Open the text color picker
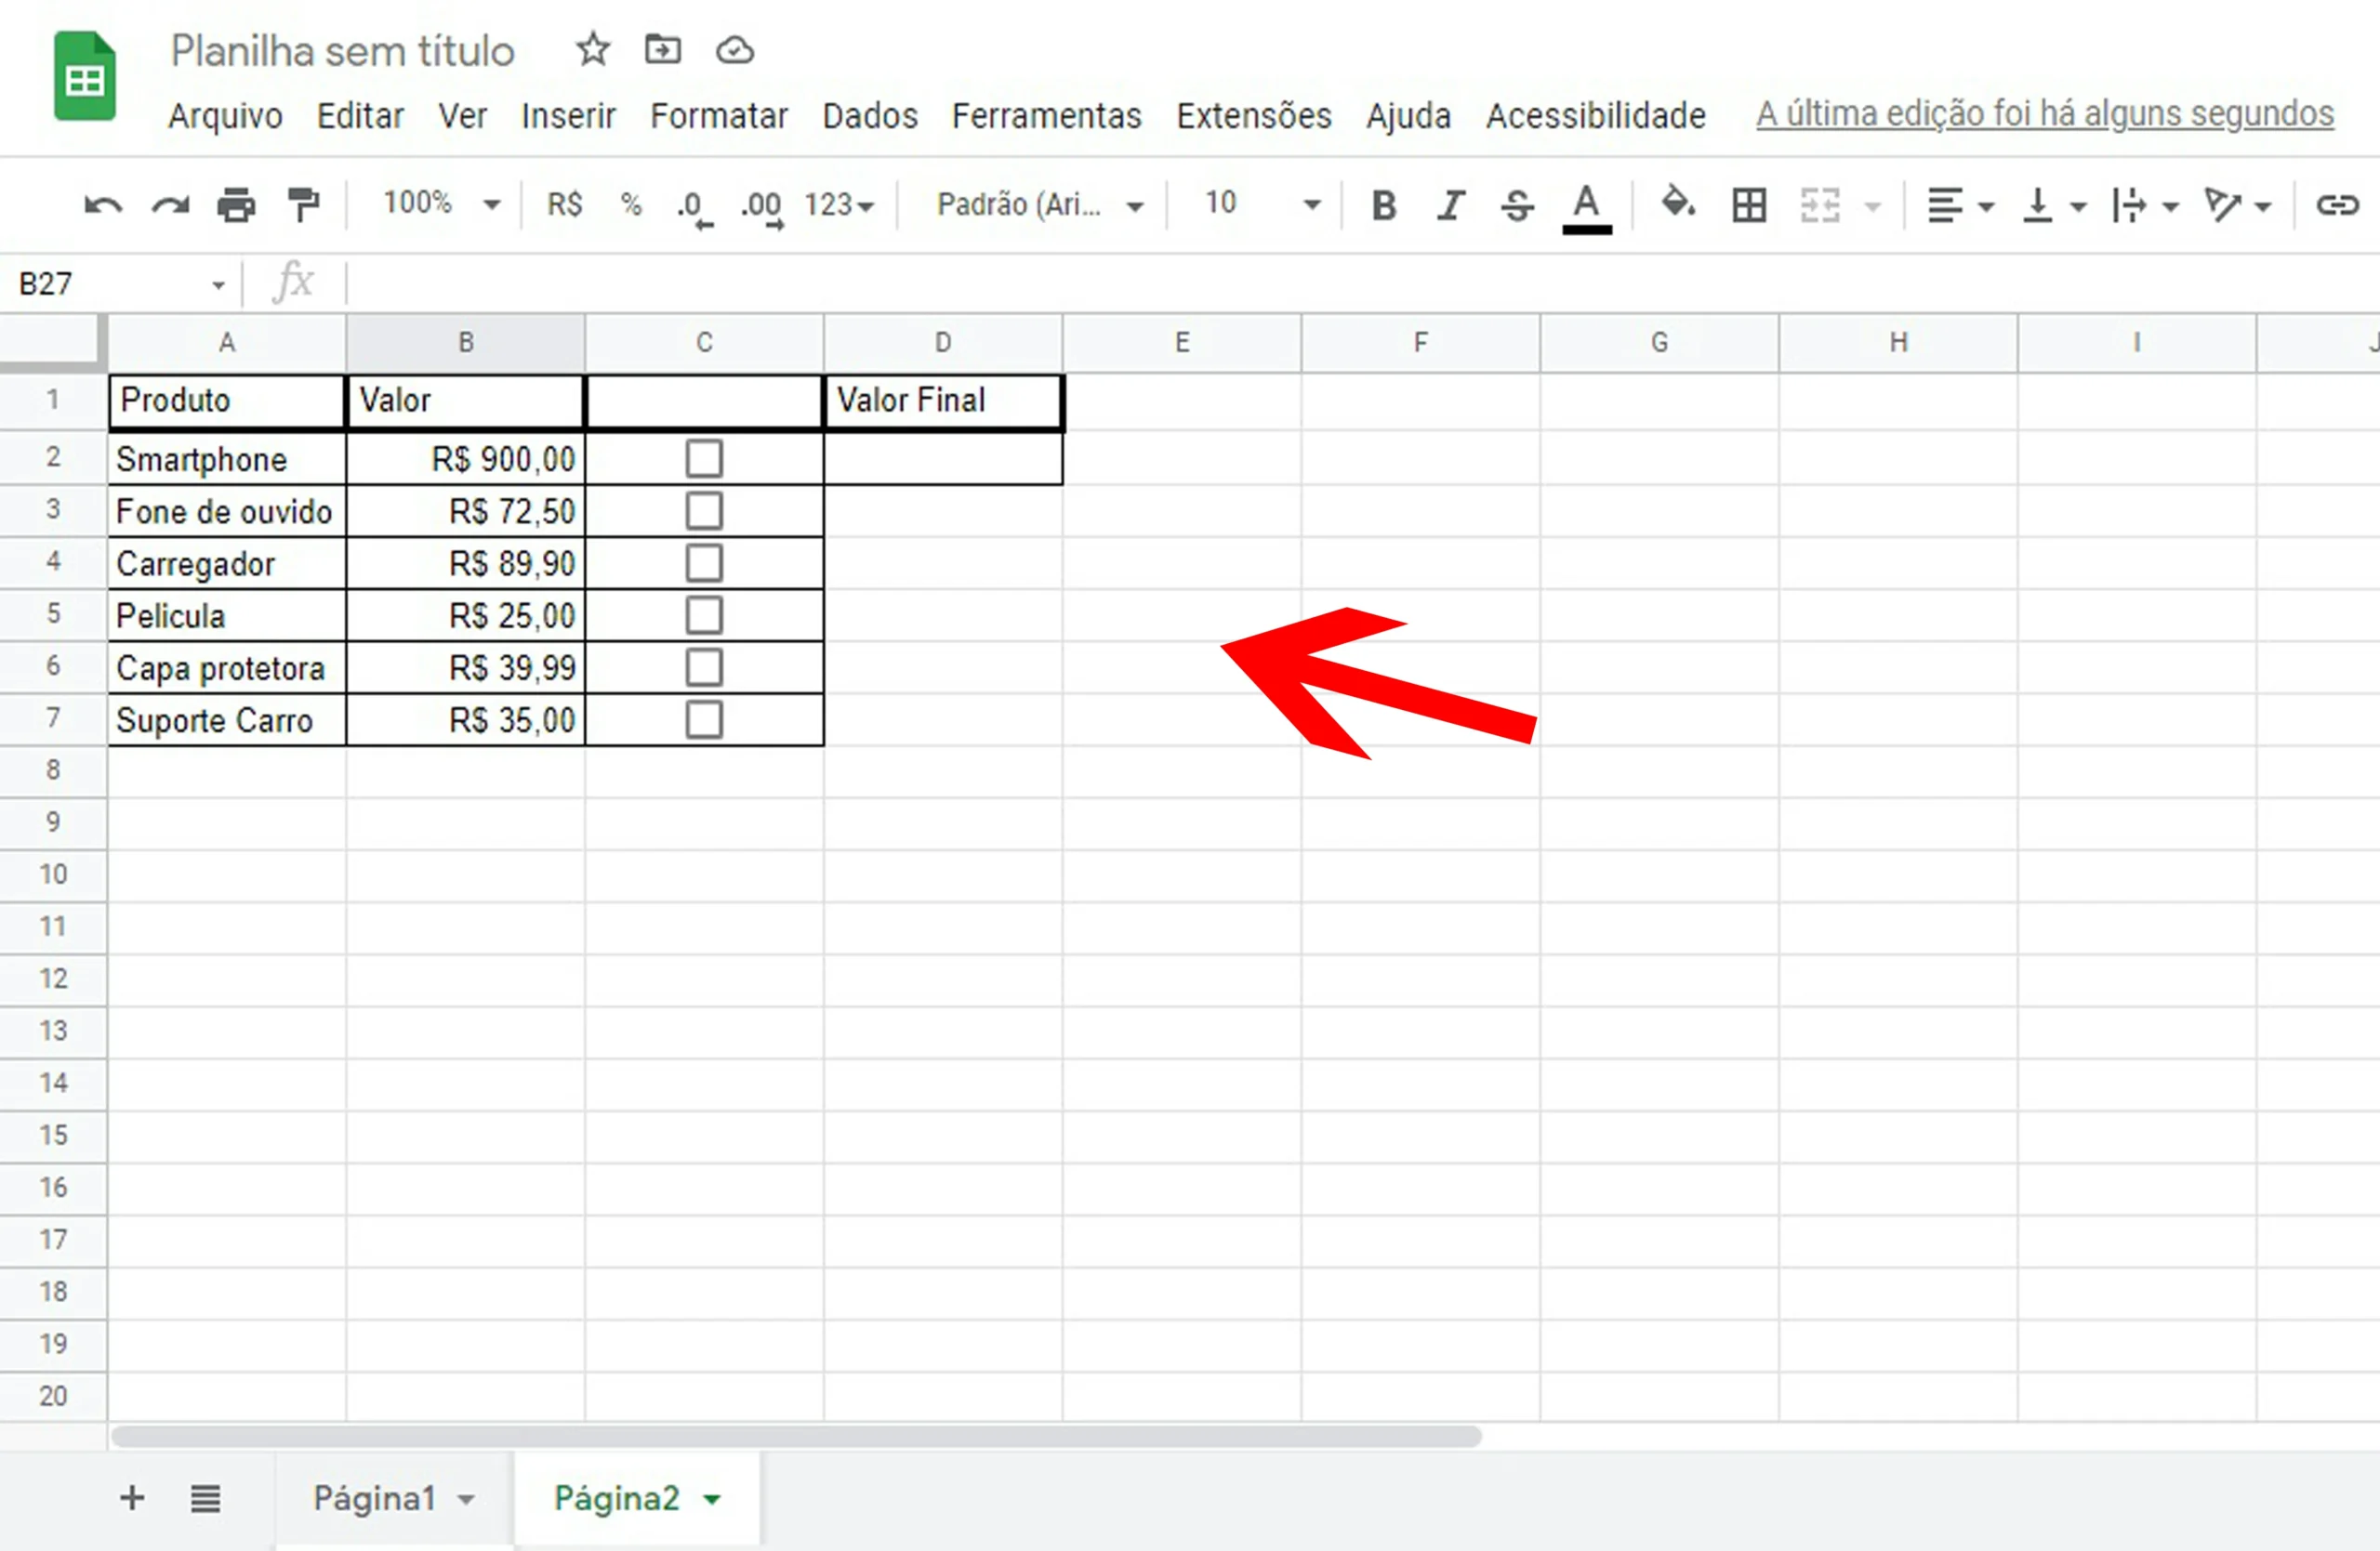2380x1551 pixels. (1587, 208)
